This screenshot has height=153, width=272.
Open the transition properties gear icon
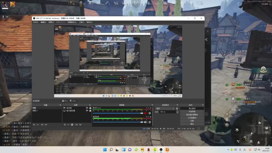pos(177,108)
